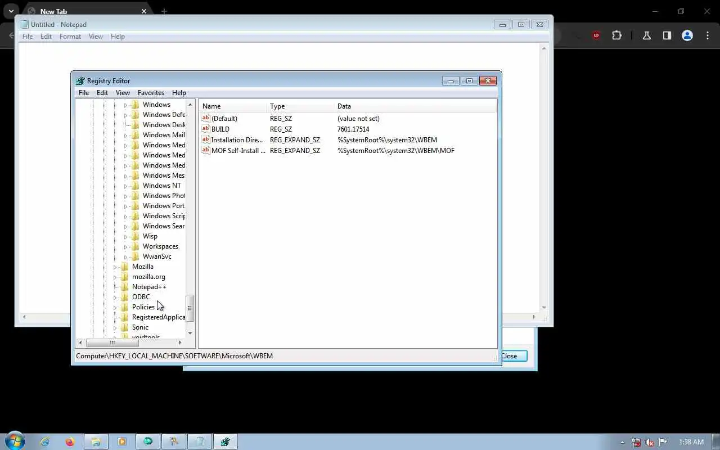Screen dimensions: 720x450
Task: Open Notepad's Edit menu
Action: point(46,37)
